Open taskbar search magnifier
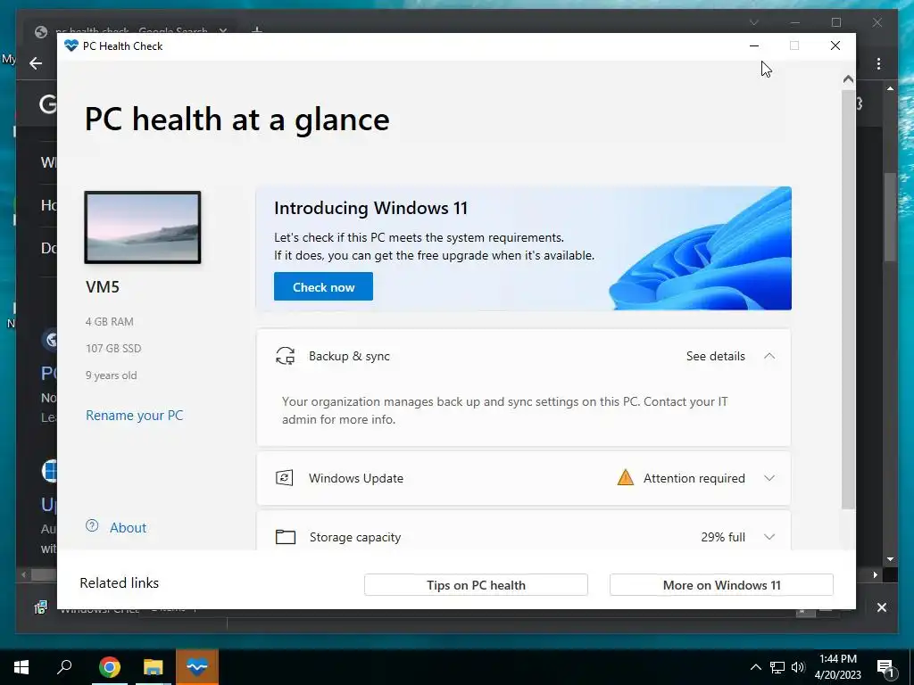Viewport: 914px width, 685px height. pyautogui.click(x=64, y=667)
